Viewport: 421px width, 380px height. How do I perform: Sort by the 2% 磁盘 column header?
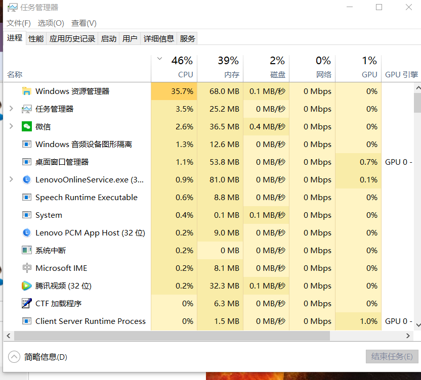tap(266, 68)
